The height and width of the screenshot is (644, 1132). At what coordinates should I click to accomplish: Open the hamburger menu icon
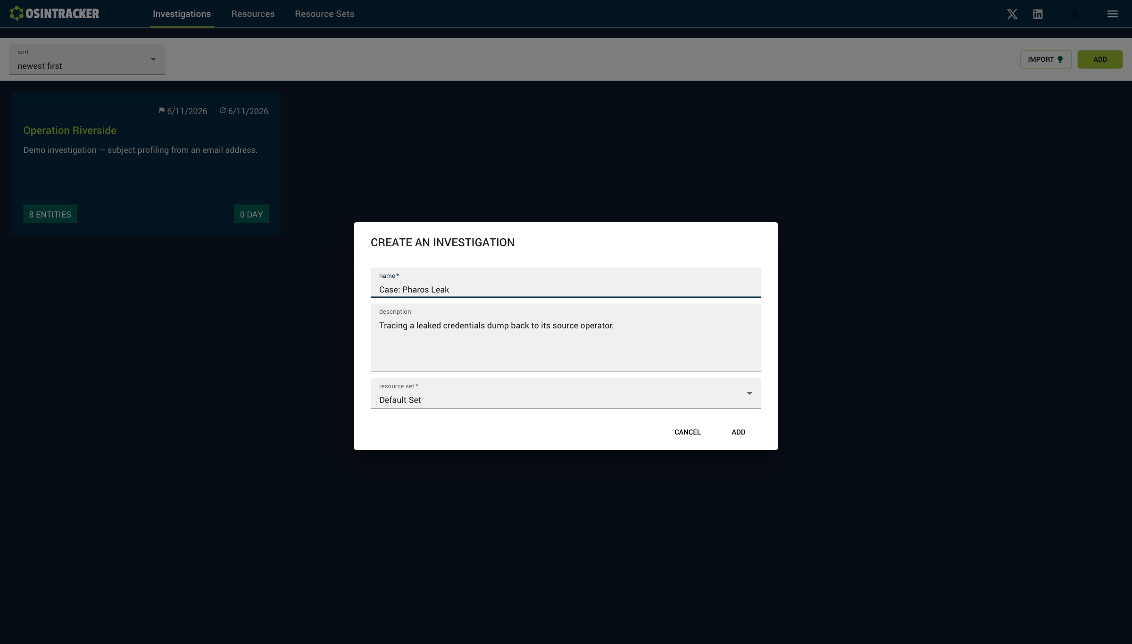point(1112,14)
